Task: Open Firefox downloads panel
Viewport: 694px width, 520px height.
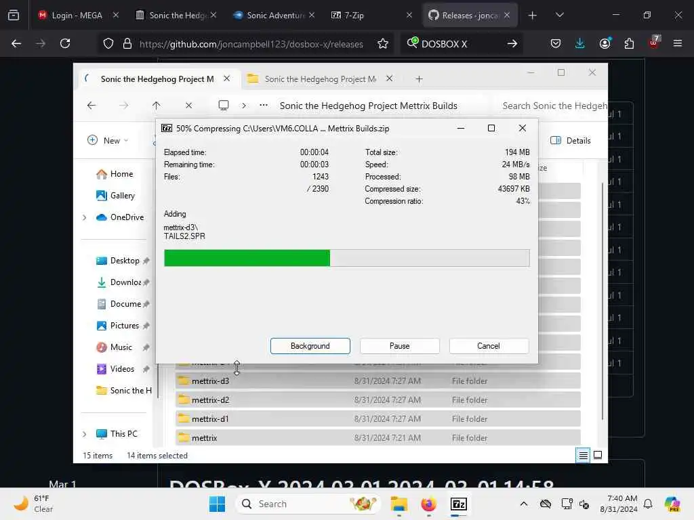Action: tap(580, 43)
